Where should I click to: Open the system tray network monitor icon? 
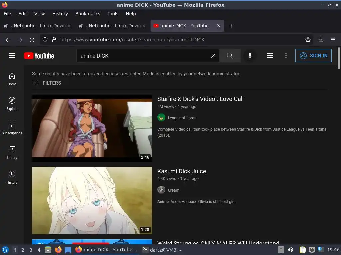[312, 250]
